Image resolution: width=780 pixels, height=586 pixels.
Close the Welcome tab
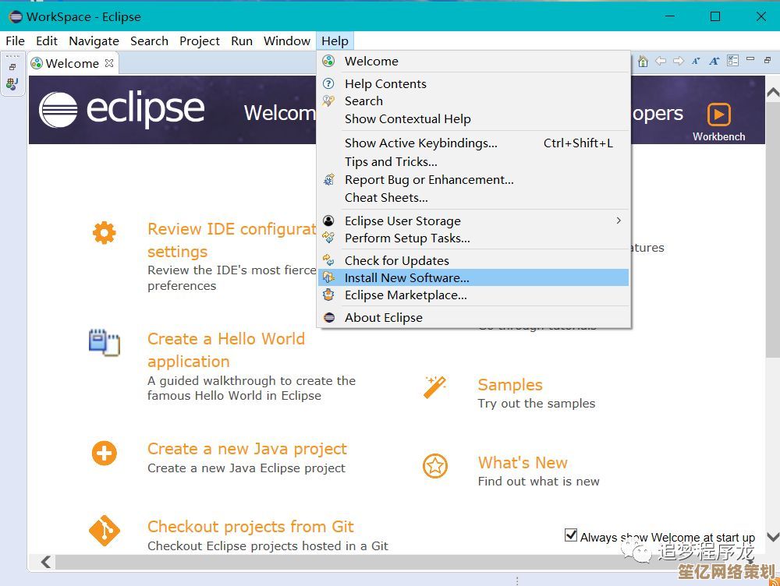click(109, 63)
